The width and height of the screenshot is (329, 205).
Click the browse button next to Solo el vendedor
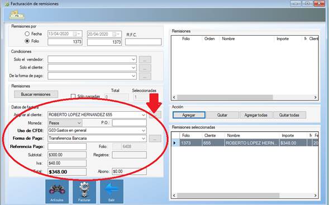point(145,60)
